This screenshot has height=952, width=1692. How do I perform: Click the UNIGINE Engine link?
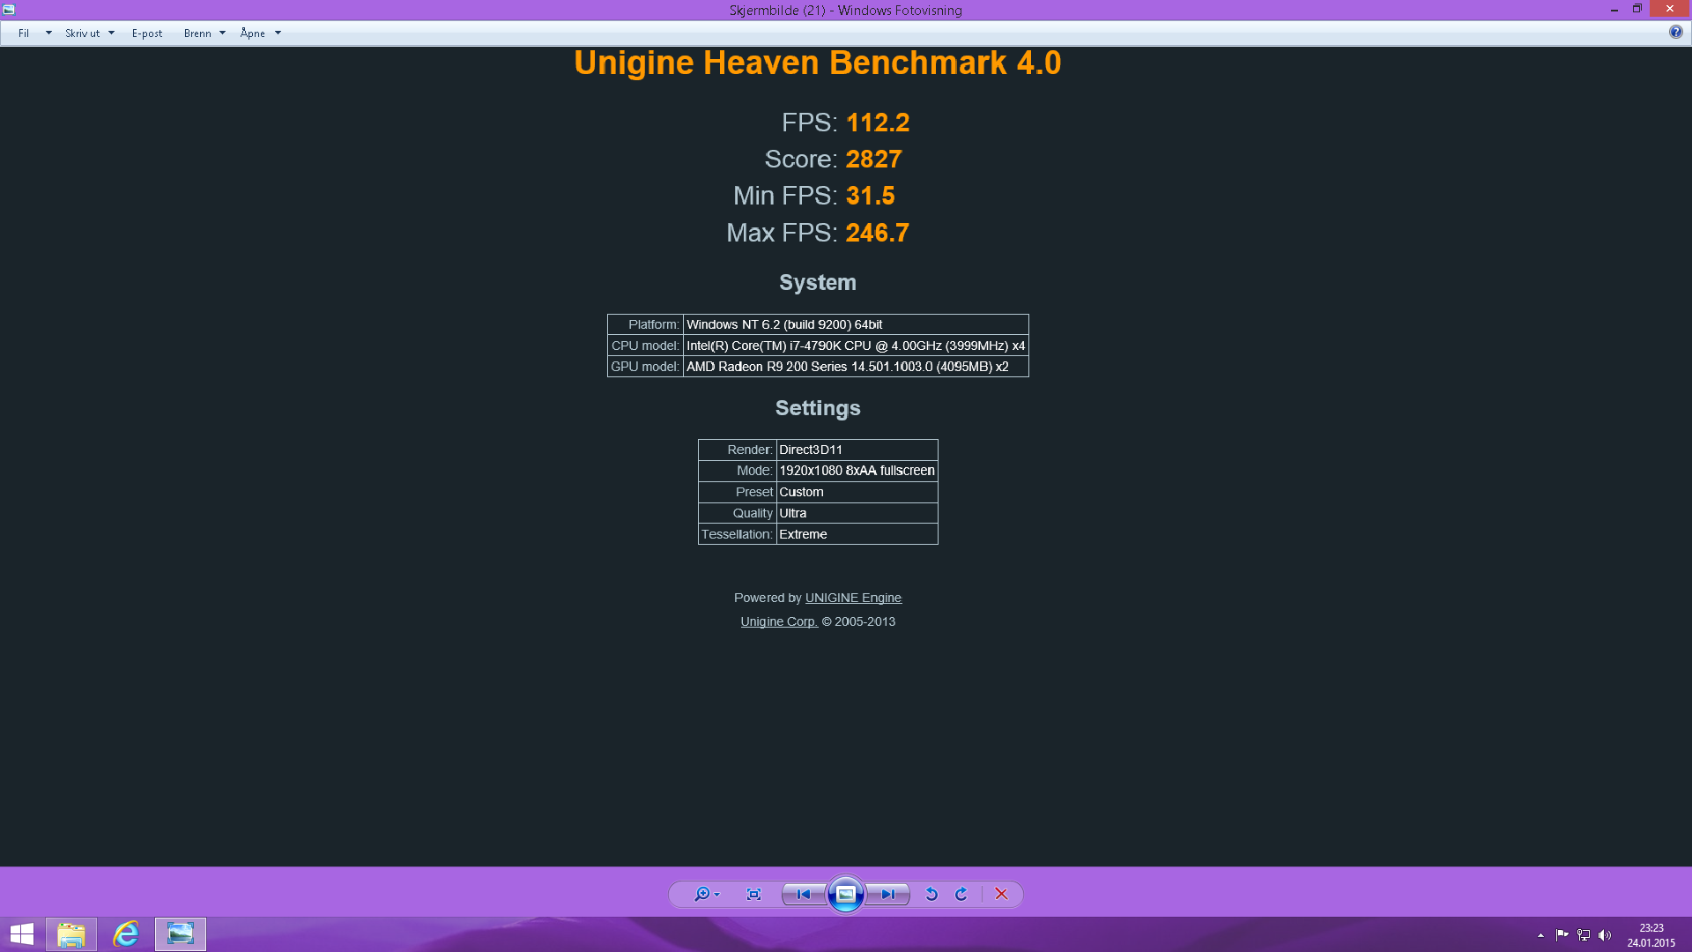click(x=853, y=598)
